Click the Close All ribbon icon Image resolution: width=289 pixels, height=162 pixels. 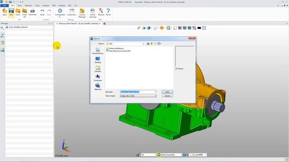[24, 13]
